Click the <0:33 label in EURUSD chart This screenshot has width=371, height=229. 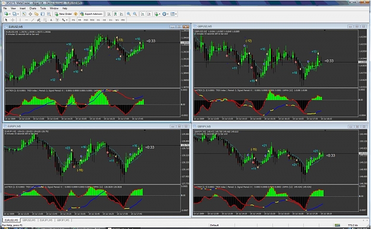coord(151,41)
